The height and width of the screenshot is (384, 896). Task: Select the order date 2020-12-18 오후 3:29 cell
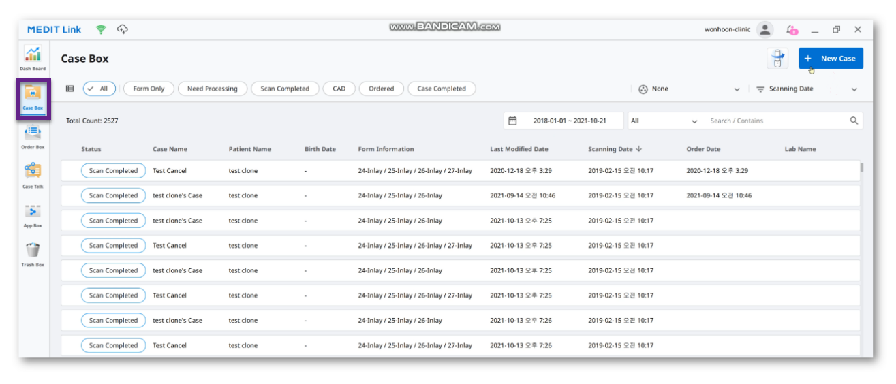coord(717,171)
